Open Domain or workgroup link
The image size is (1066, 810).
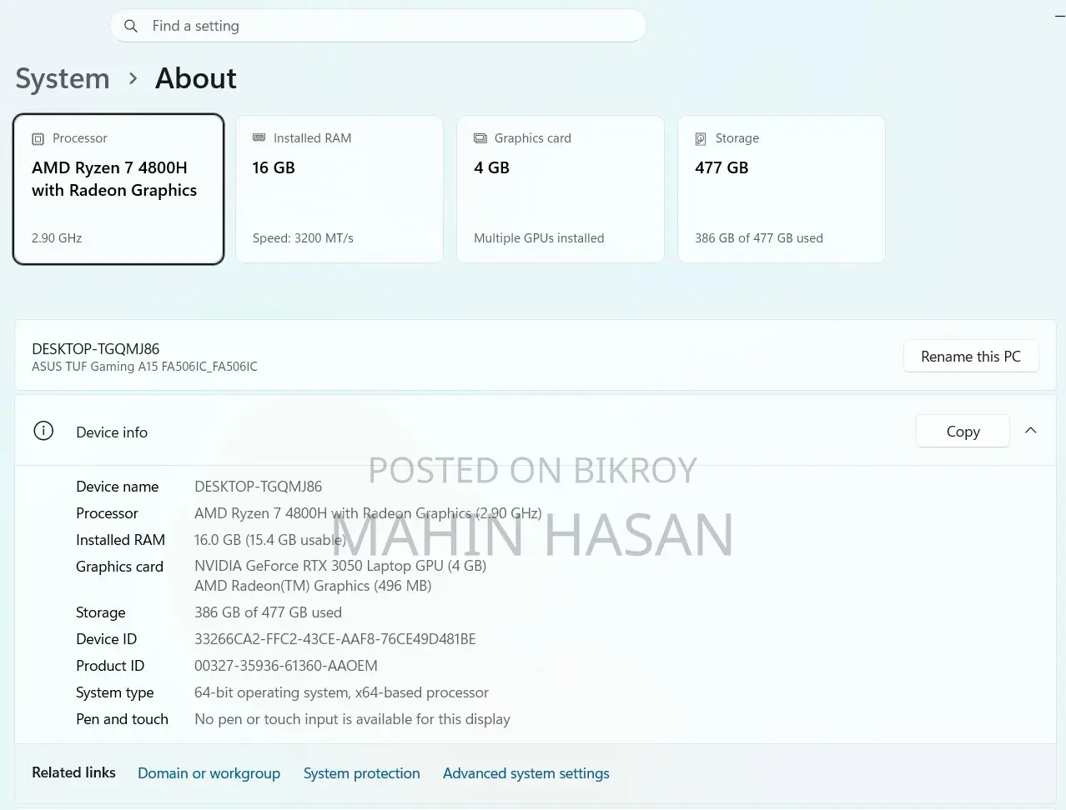click(x=209, y=773)
